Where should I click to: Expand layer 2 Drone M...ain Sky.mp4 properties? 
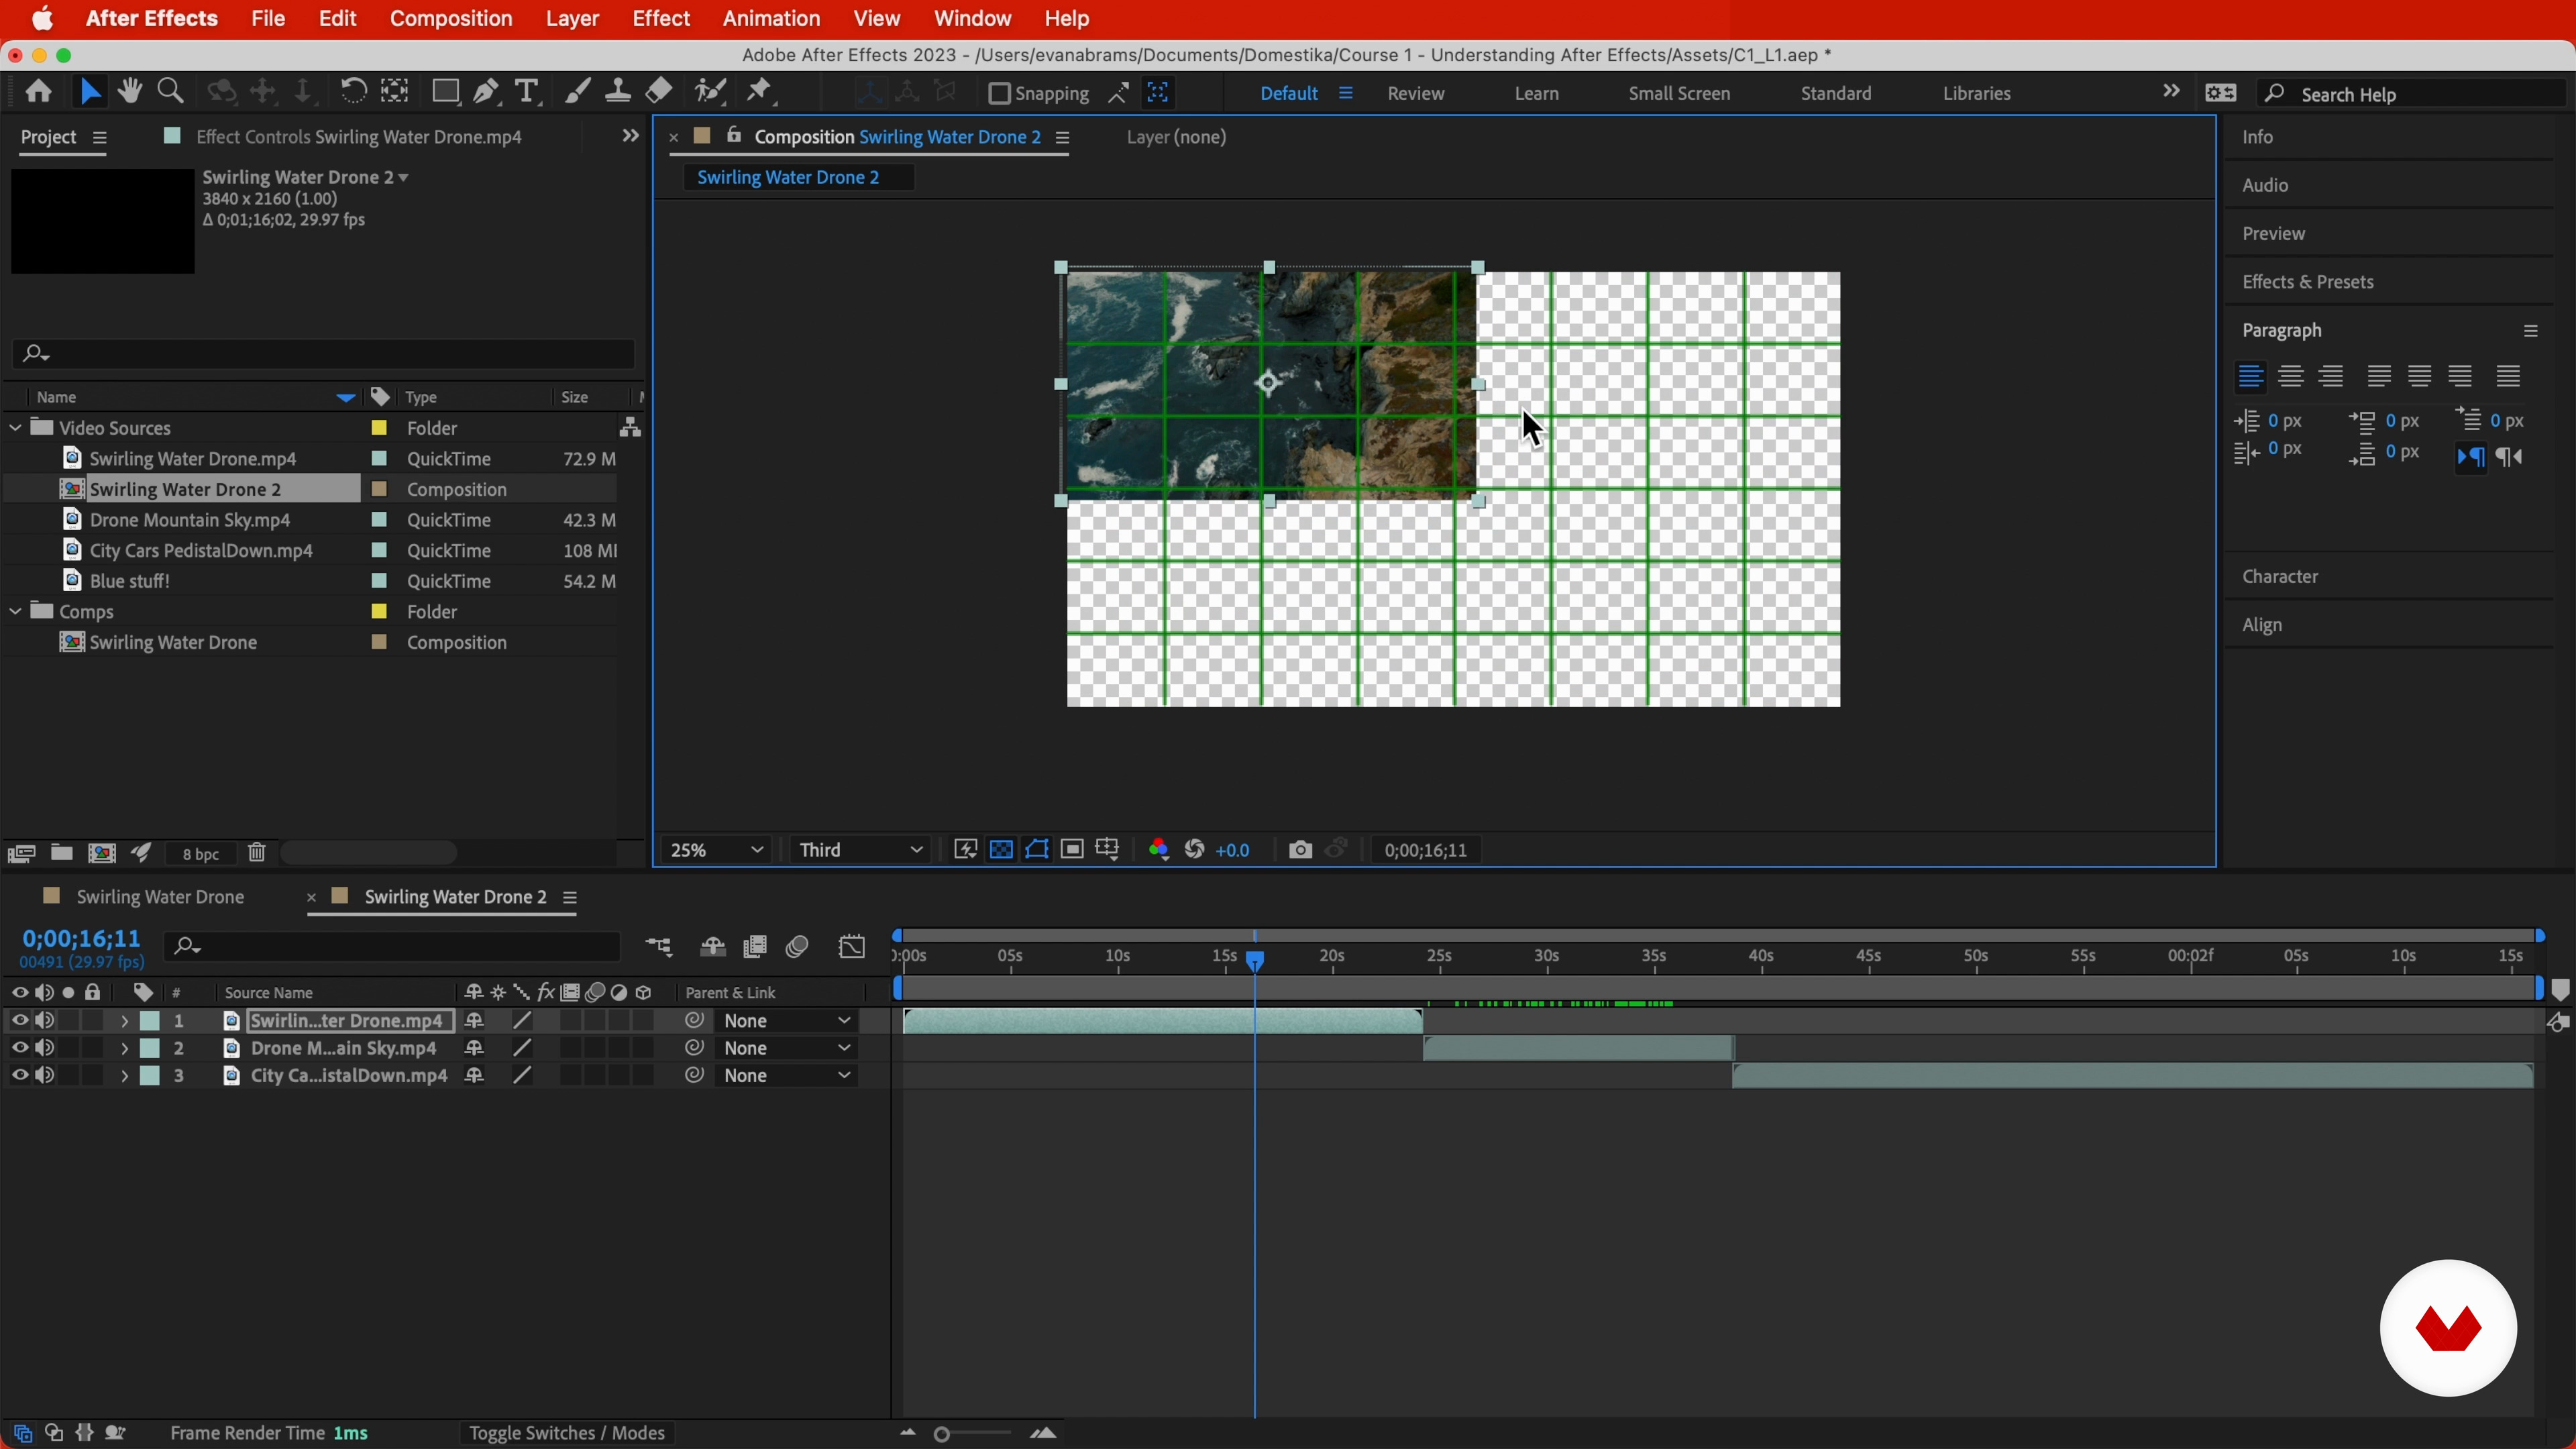[x=124, y=1048]
